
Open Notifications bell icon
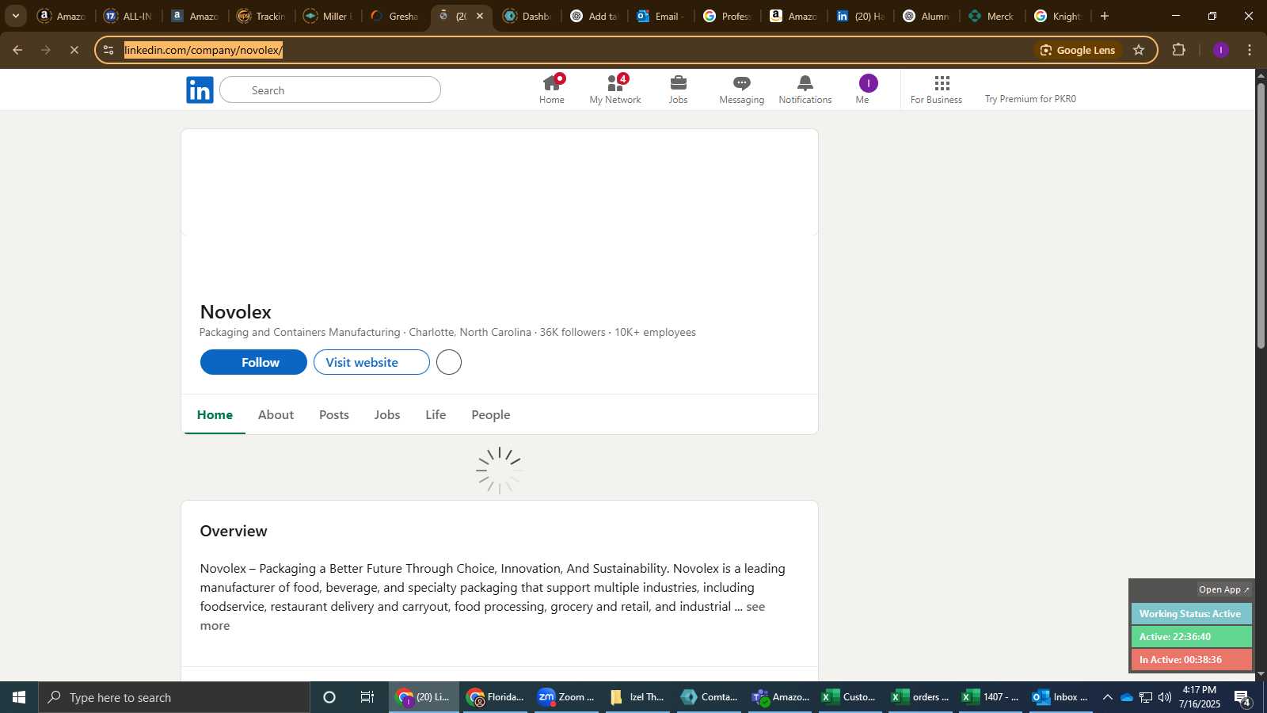coord(805,90)
